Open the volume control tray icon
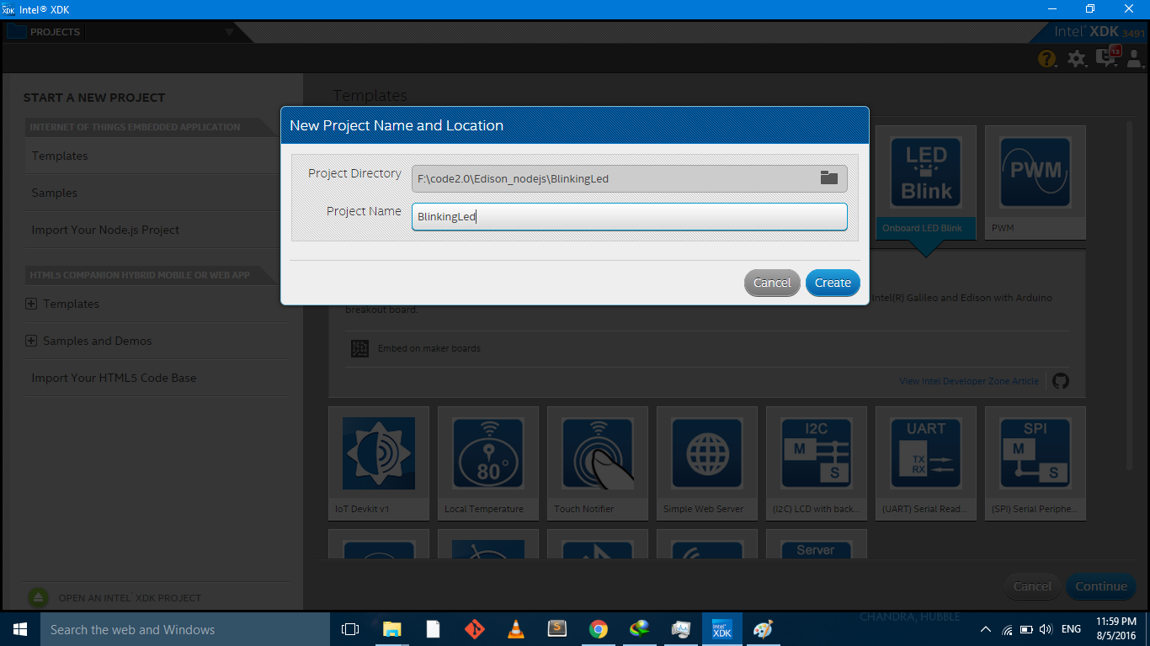The image size is (1150, 646). pyautogui.click(x=1046, y=629)
